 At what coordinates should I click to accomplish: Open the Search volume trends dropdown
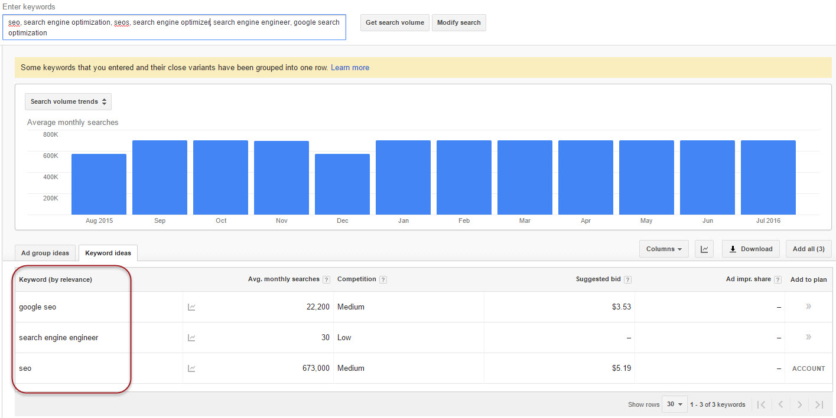(68, 102)
